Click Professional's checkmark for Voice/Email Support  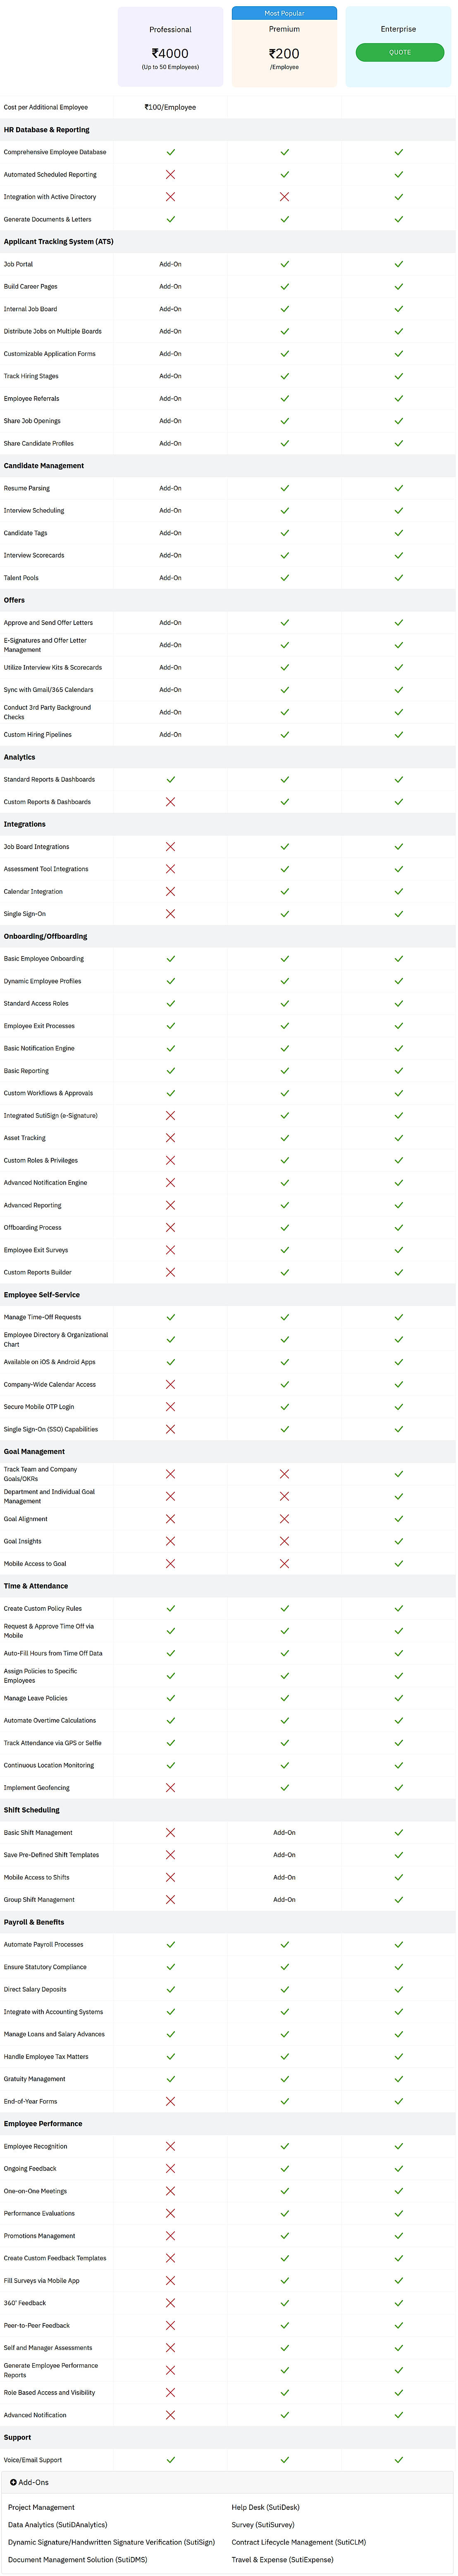(170, 2460)
